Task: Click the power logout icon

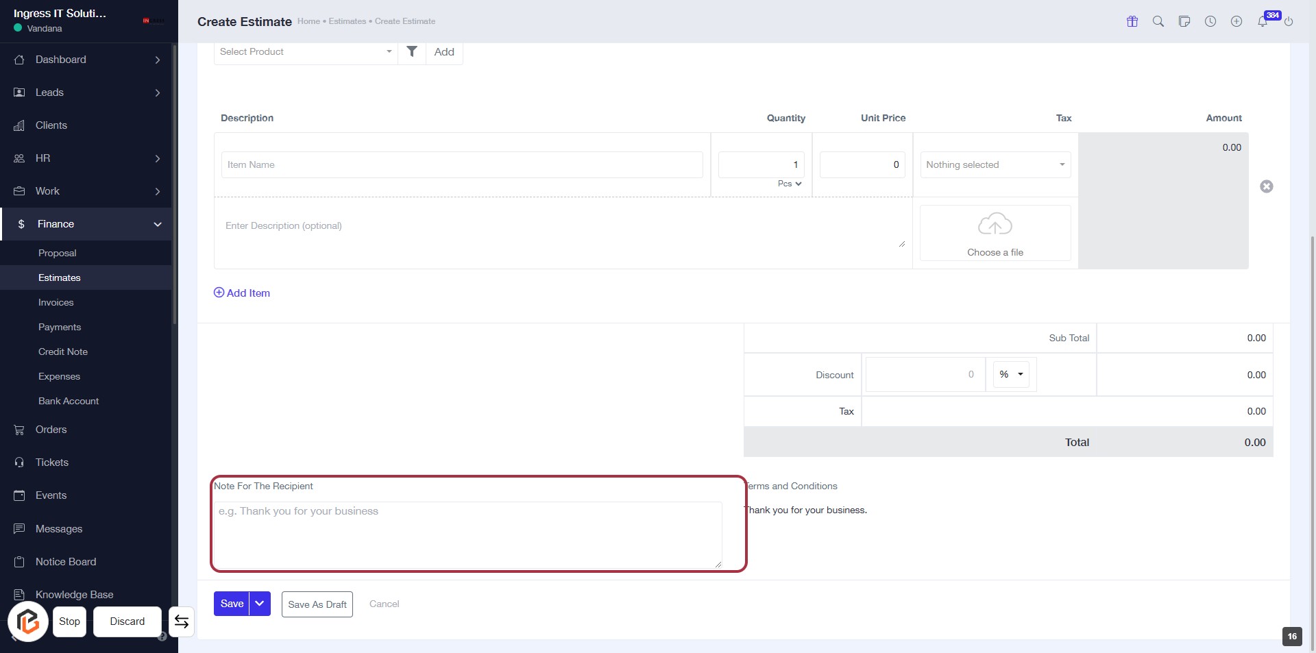Action: 1289,21
